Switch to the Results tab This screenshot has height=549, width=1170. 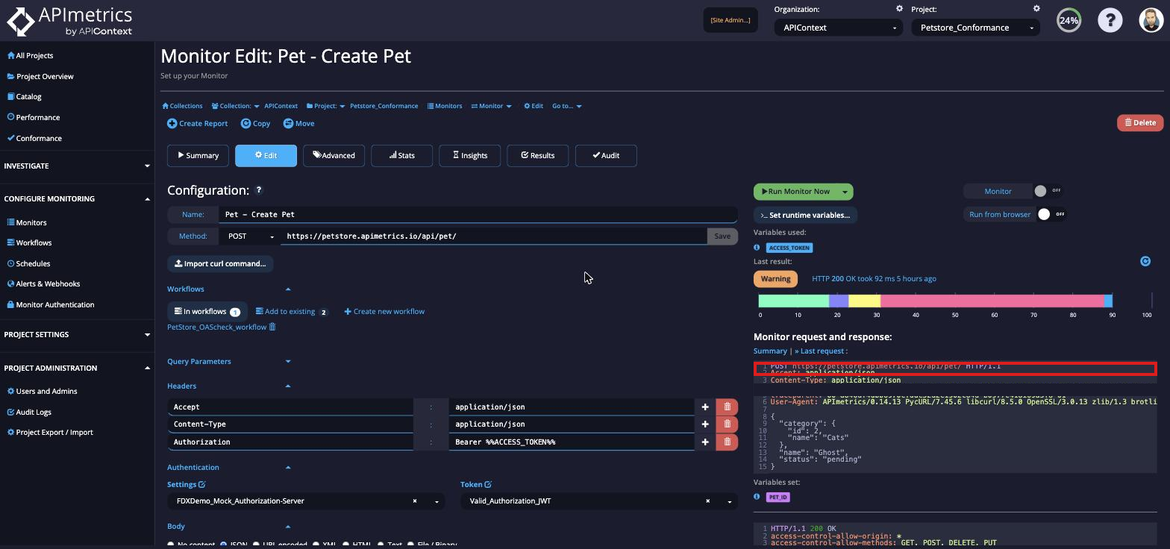pyautogui.click(x=537, y=155)
